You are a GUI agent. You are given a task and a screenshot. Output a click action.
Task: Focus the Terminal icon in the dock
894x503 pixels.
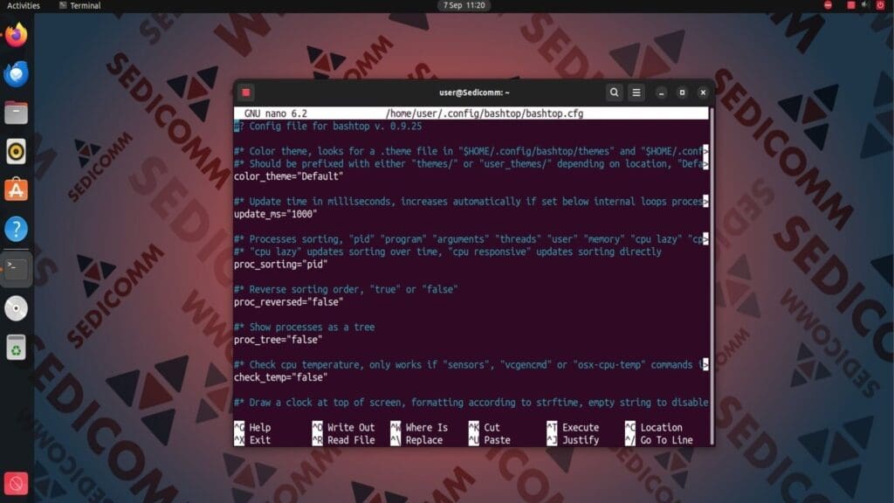(16, 267)
